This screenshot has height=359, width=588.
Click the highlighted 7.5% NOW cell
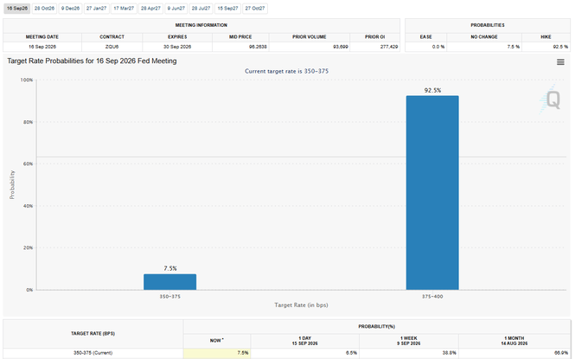pos(217,353)
